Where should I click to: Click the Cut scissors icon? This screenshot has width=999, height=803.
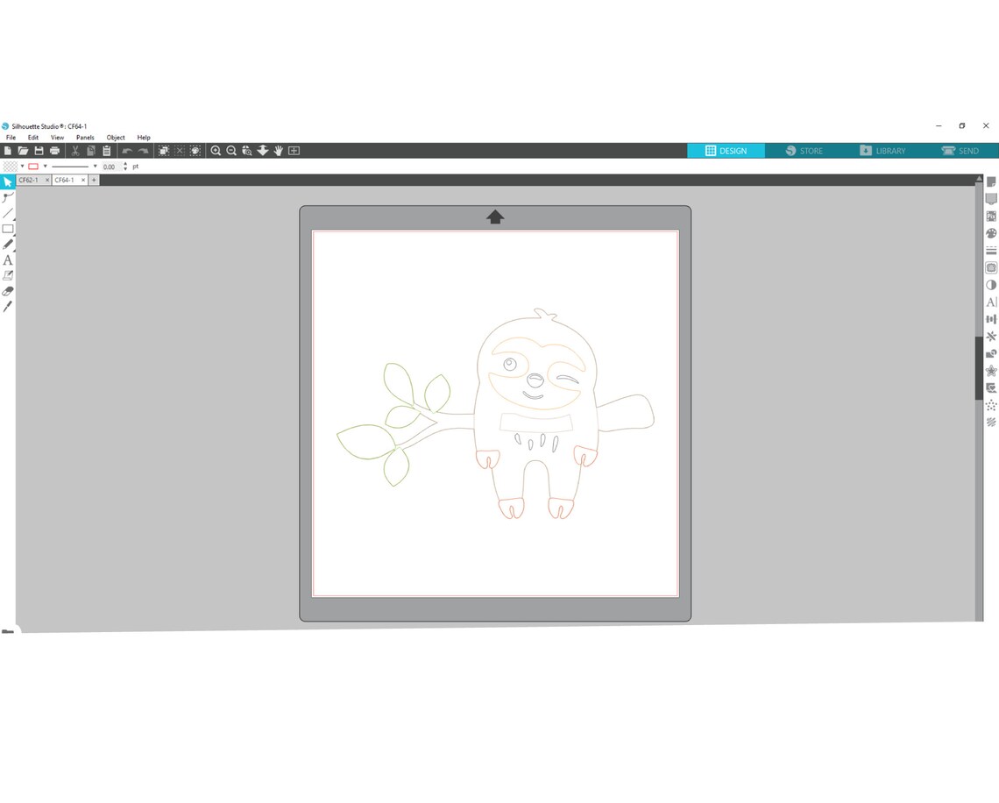pos(75,151)
